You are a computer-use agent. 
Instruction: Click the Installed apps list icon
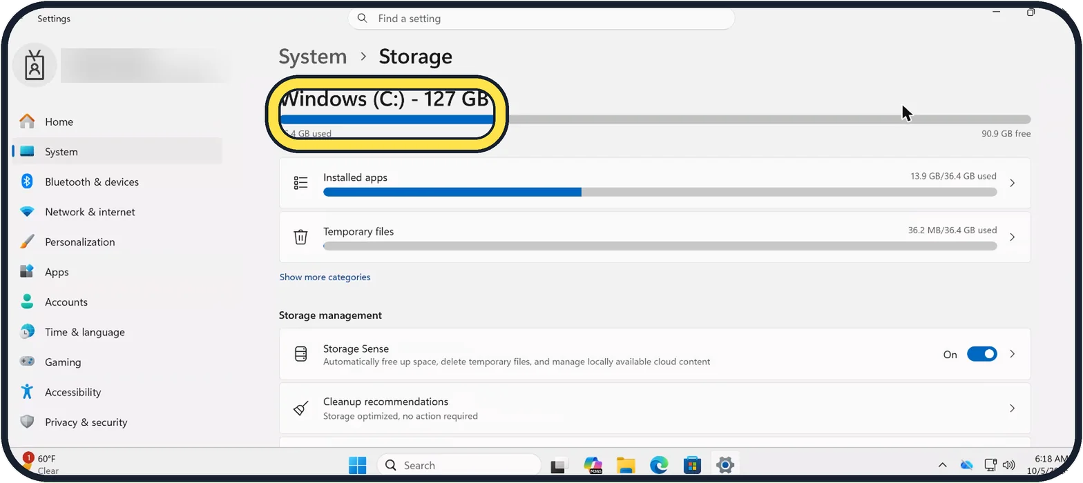(300, 183)
